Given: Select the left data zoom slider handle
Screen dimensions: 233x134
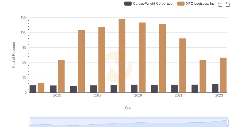Looking at the screenshot, I should coord(30,123).
